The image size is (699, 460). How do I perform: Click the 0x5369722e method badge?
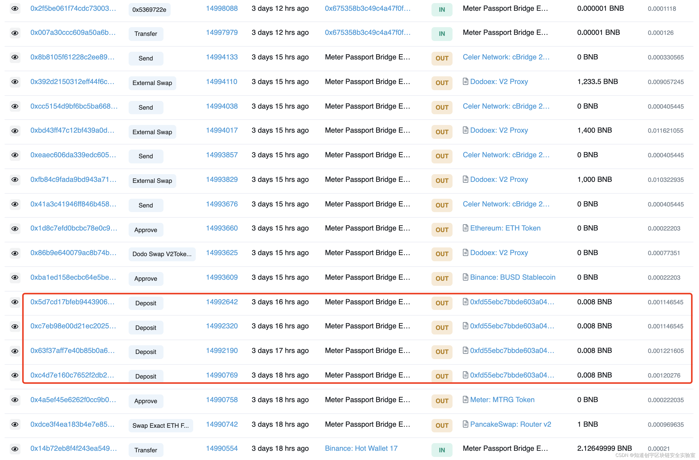[x=149, y=10]
